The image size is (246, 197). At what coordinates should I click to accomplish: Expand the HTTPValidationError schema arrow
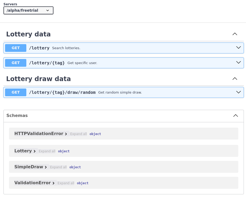click(66, 134)
